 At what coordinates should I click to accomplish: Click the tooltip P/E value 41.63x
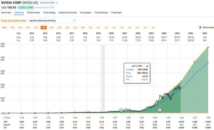coord(145,80)
